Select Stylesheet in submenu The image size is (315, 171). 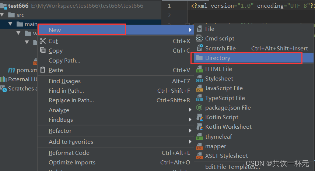pyautogui.click(x=254, y=79)
